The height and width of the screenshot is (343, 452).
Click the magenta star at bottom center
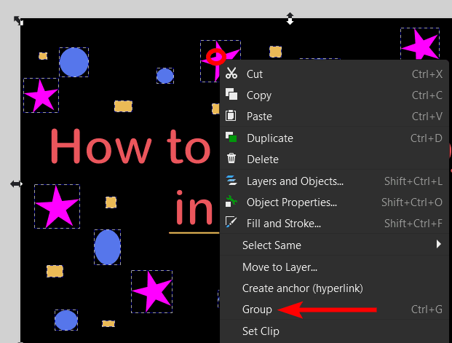pos(151,291)
